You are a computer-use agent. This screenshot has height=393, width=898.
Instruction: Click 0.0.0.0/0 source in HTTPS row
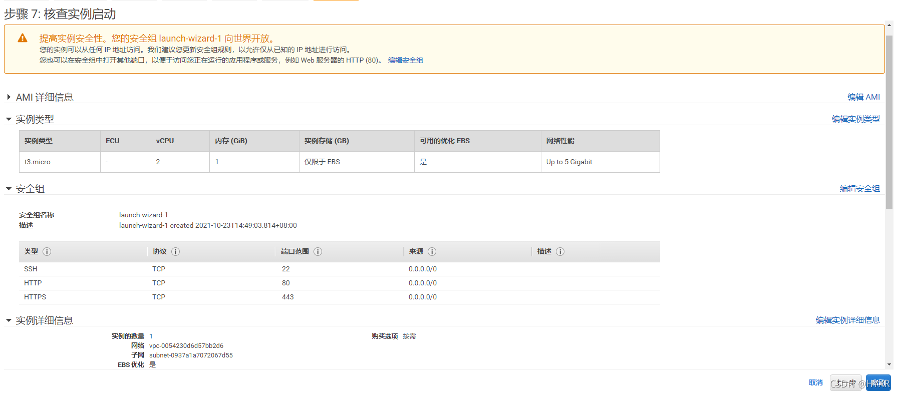pos(423,297)
